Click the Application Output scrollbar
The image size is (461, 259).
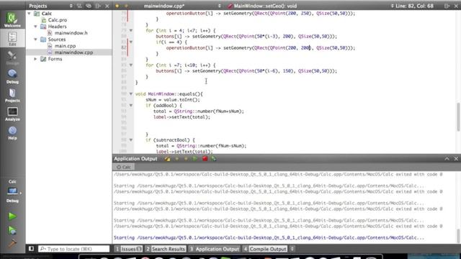click(x=458, y=236)
